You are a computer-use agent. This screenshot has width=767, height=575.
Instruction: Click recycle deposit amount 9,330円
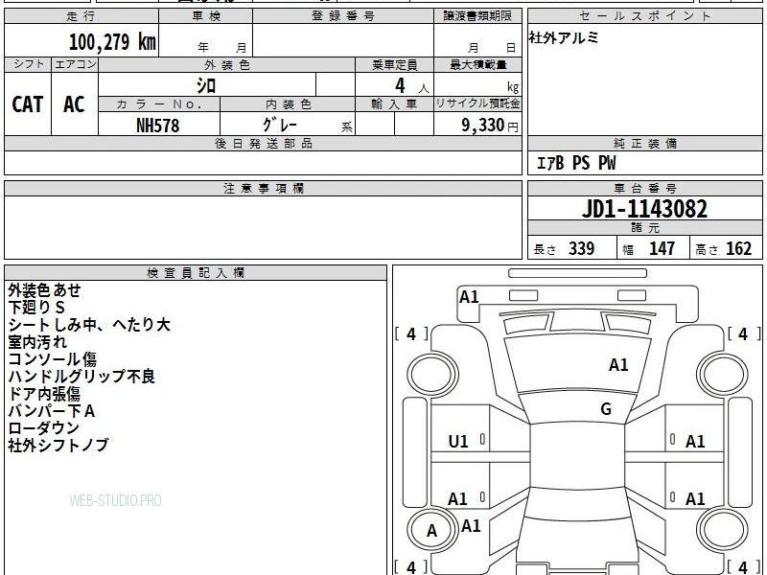coord(490,126)
